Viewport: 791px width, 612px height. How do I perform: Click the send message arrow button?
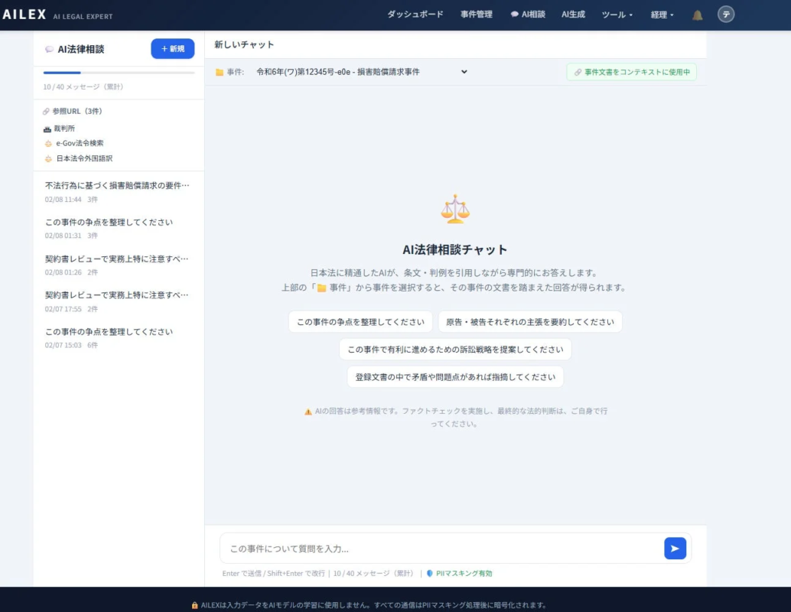click(x=674, y=548)
